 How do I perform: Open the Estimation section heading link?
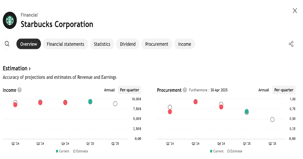coord(17,68)
